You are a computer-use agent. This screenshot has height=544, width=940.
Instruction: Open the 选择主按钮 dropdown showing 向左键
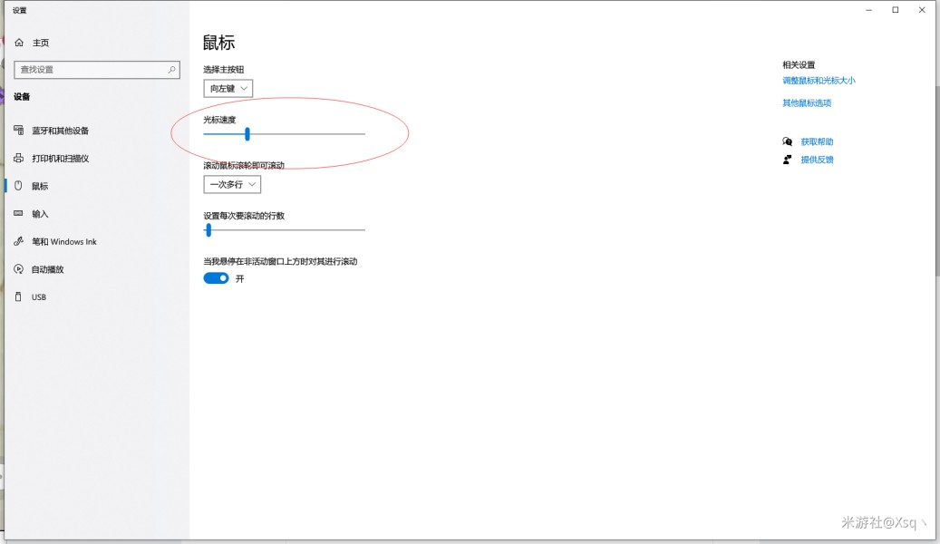click(x=228, y=88)
